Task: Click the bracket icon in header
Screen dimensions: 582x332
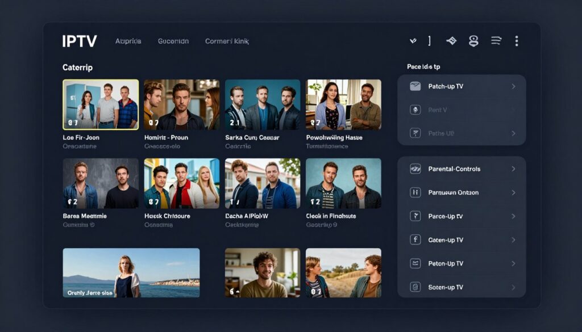Action: click(x=430, y=41)
